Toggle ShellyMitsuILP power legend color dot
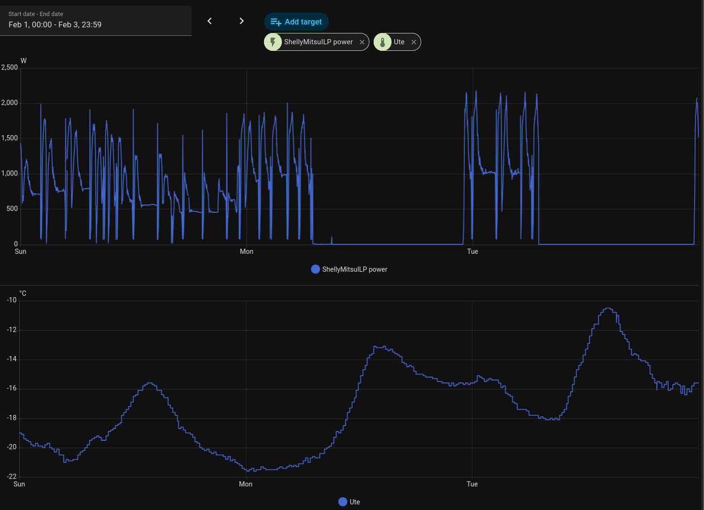The height and width of the screenshot is (510, 704). tap(315, 269)
